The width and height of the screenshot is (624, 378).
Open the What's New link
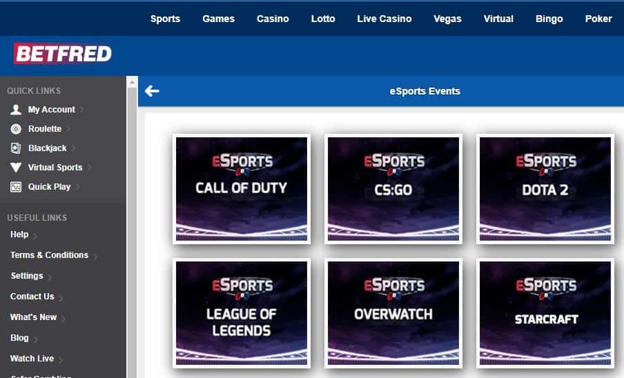[x=33, y=317]
